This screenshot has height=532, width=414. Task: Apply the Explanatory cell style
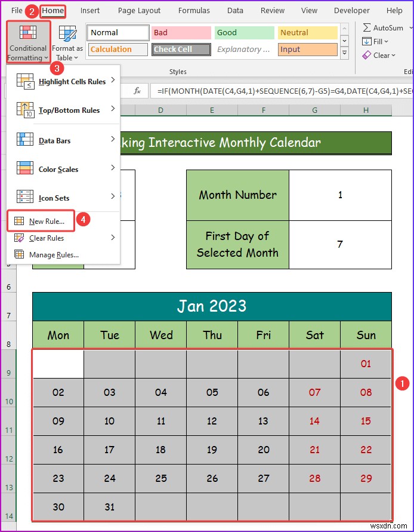tap(244, 49)
